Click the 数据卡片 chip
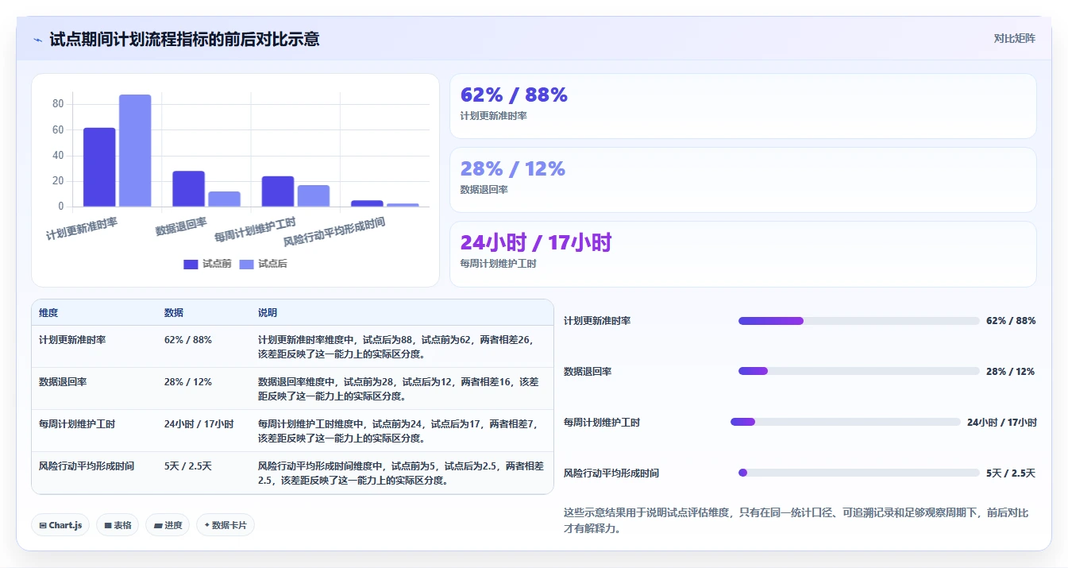This screenshot has height=568, width=1068. coord(226,525)
